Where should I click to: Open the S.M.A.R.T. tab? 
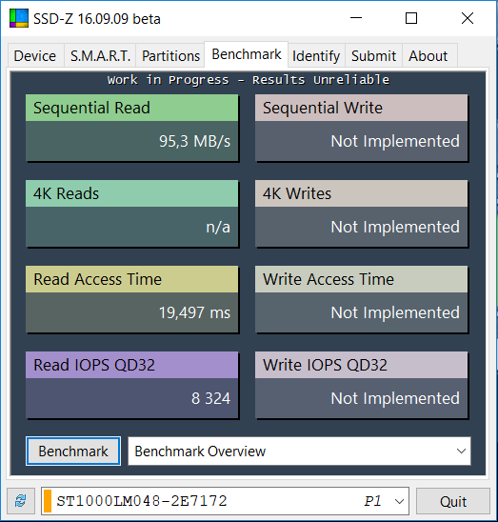click(x=100, y=55)
